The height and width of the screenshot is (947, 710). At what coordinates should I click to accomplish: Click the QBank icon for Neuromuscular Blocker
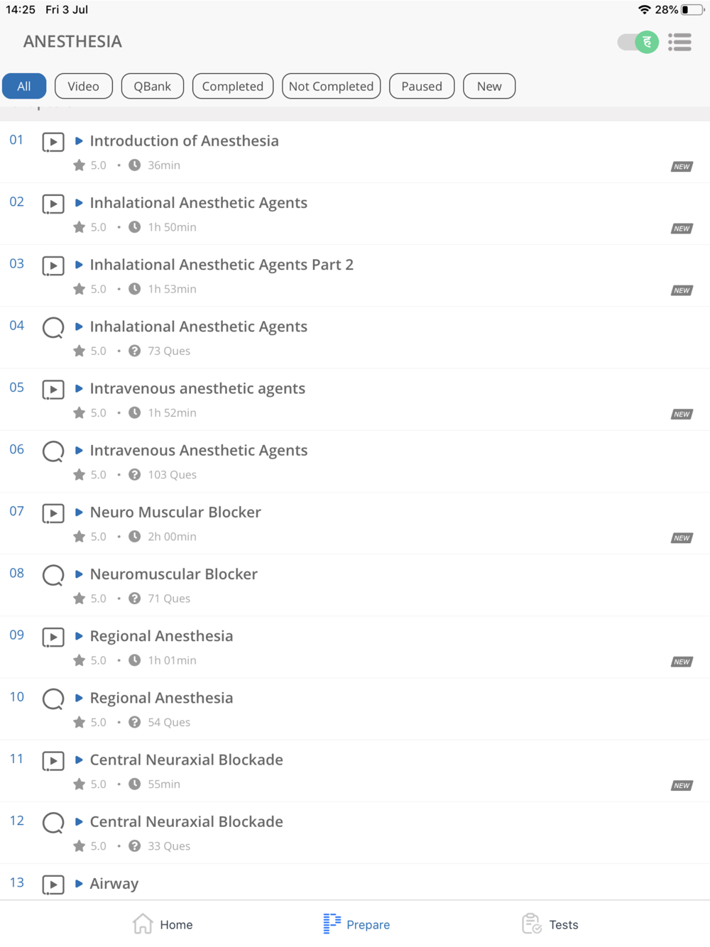53,575
